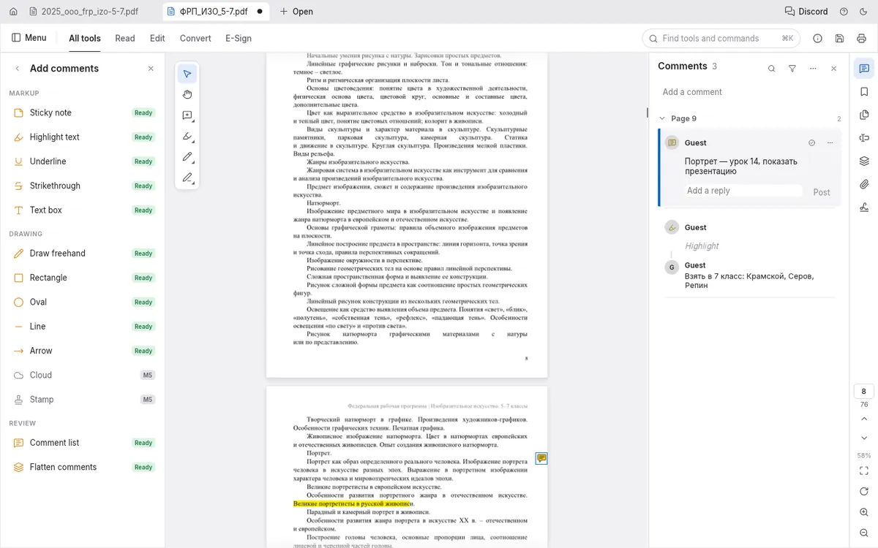
Task: Switch to the All tools tab
Action: [85, 38]
